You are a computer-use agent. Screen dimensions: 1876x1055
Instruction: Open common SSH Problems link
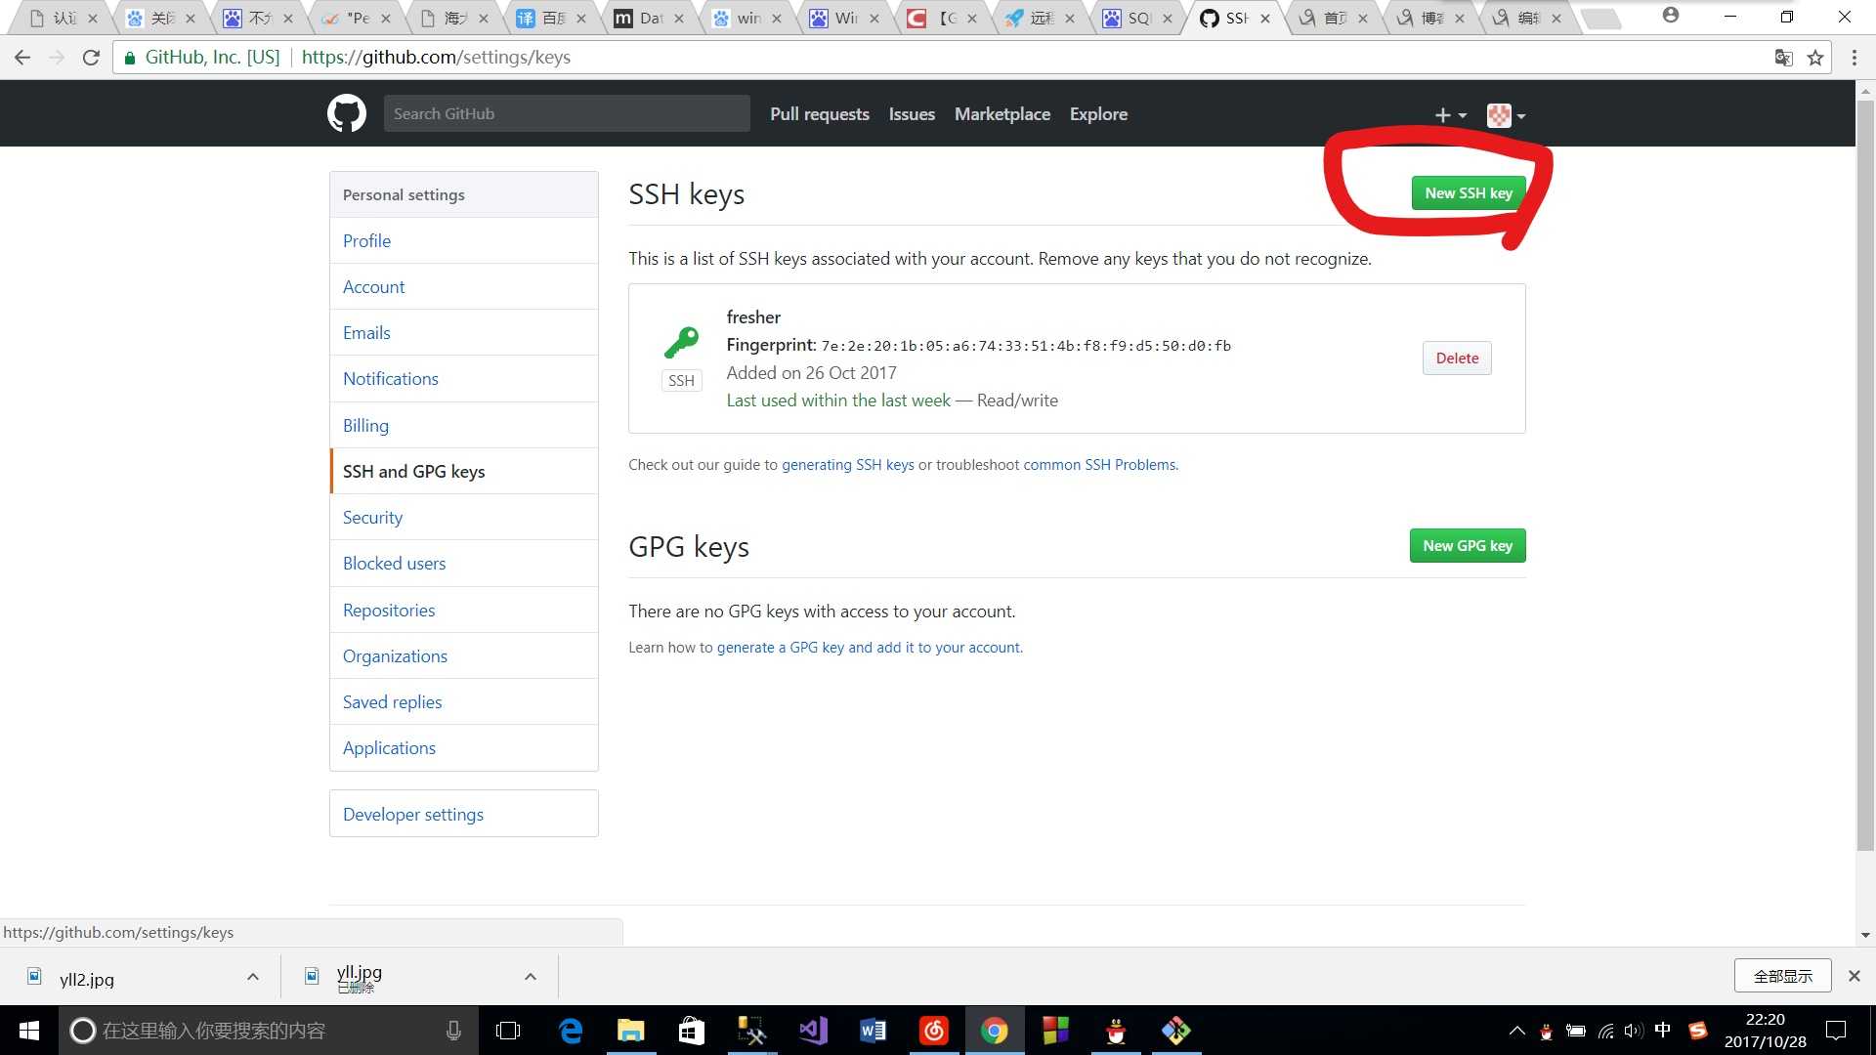tap(1099, 465)
